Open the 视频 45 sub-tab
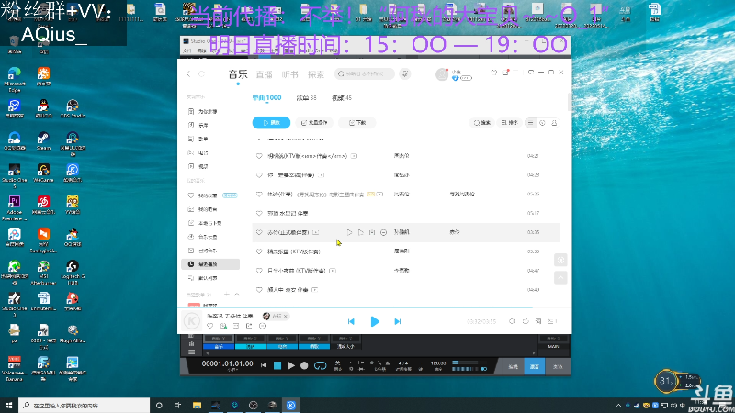This screenshot has height=413, width=735. [x=342, y=98]
